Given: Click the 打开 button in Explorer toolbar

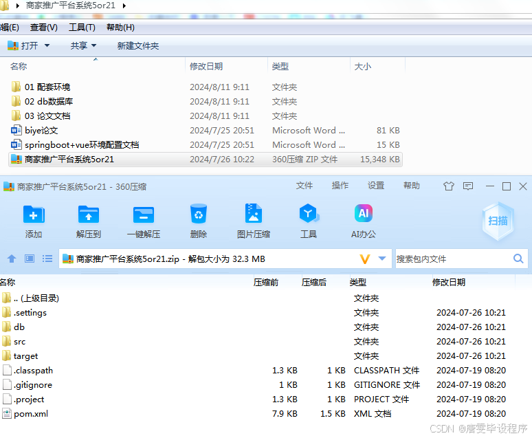Looking at the screenshot, I should tap(23, 45).
